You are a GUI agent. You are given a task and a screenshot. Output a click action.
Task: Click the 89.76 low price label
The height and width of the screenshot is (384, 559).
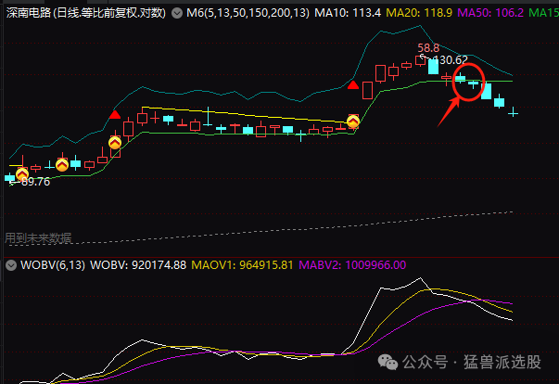(35, 182)
